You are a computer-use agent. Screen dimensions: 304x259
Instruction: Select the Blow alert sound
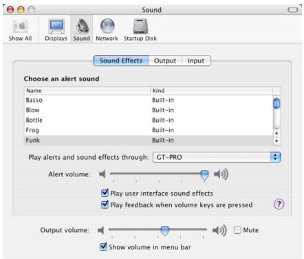149,110
